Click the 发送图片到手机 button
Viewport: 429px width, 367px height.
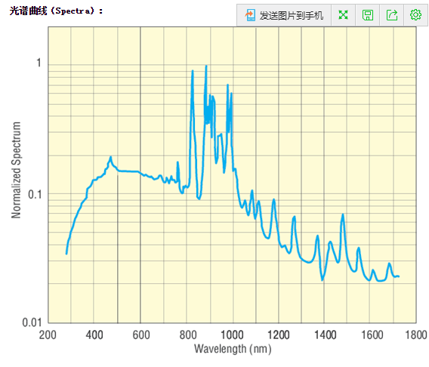(284, 15)
